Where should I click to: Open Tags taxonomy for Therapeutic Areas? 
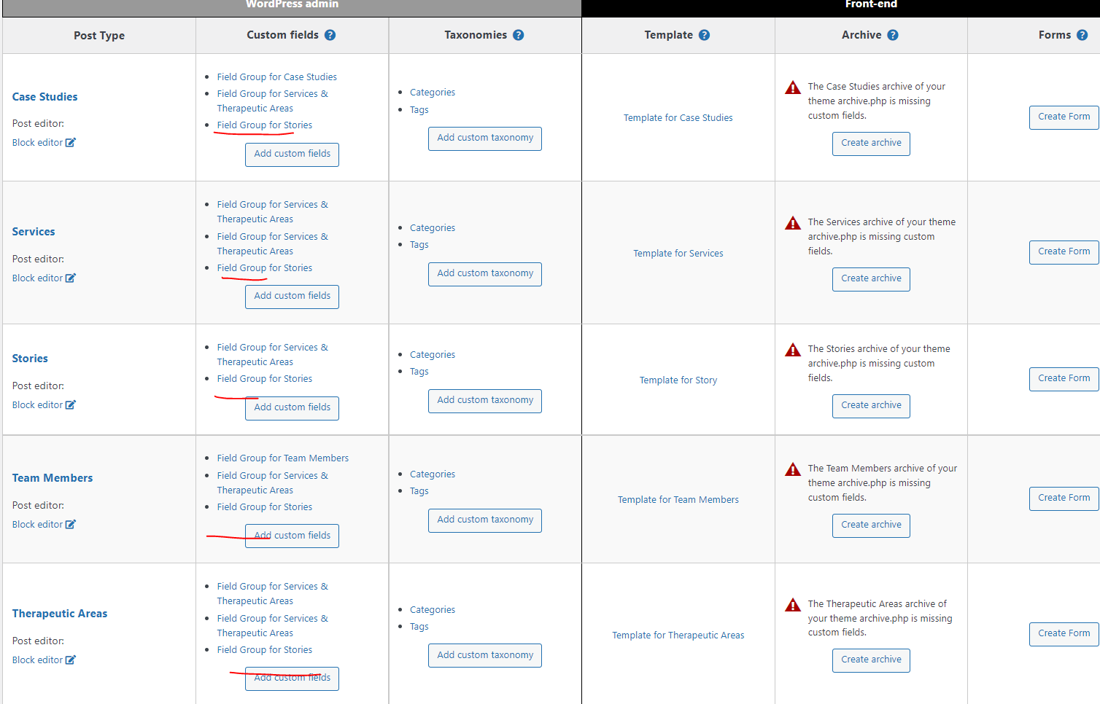(x=419, y=627)
